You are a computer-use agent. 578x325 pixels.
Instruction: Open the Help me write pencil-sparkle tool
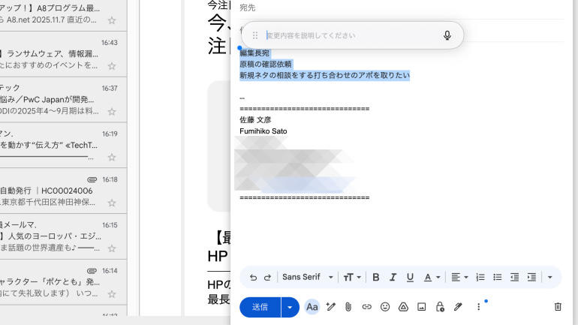[x=330, y=307]
